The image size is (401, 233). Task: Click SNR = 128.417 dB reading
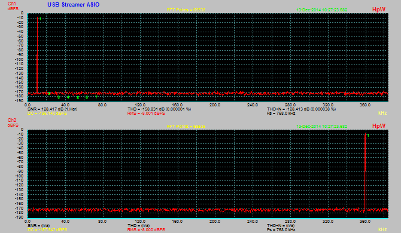coord(53,109)
